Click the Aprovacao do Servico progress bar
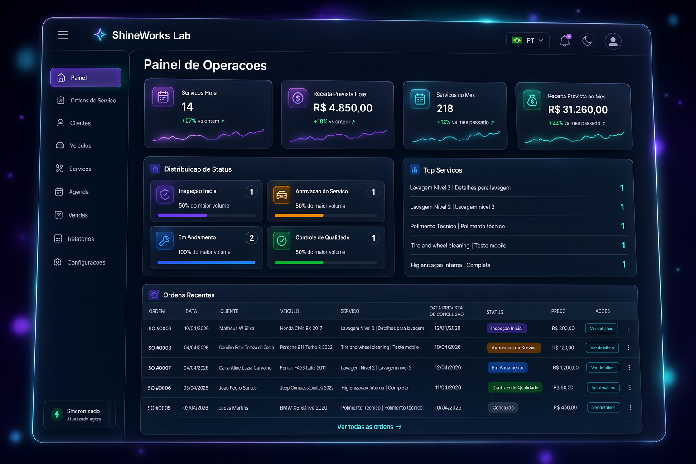 [x=326, y=215]
